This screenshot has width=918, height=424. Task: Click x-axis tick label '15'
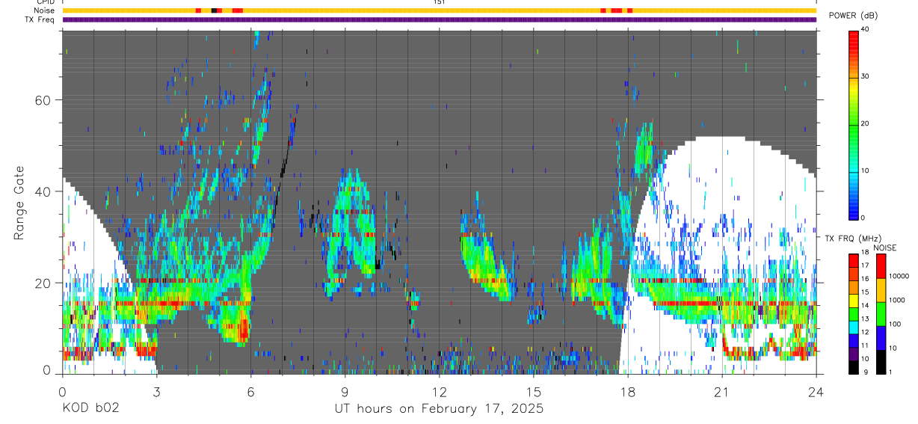click(534, 392)
